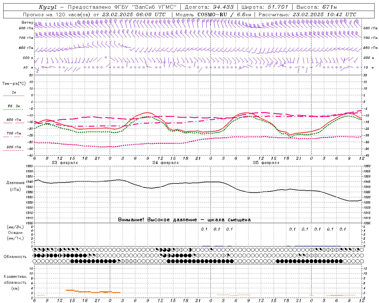Click the "Осадки" precipitation label
Image resolution: width=379 pixels, height=303 pixels.
pos(15,233)
